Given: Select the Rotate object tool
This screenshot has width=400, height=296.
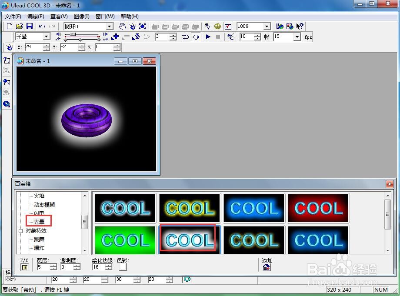Looking at the screenshot, I should [133, 26].
